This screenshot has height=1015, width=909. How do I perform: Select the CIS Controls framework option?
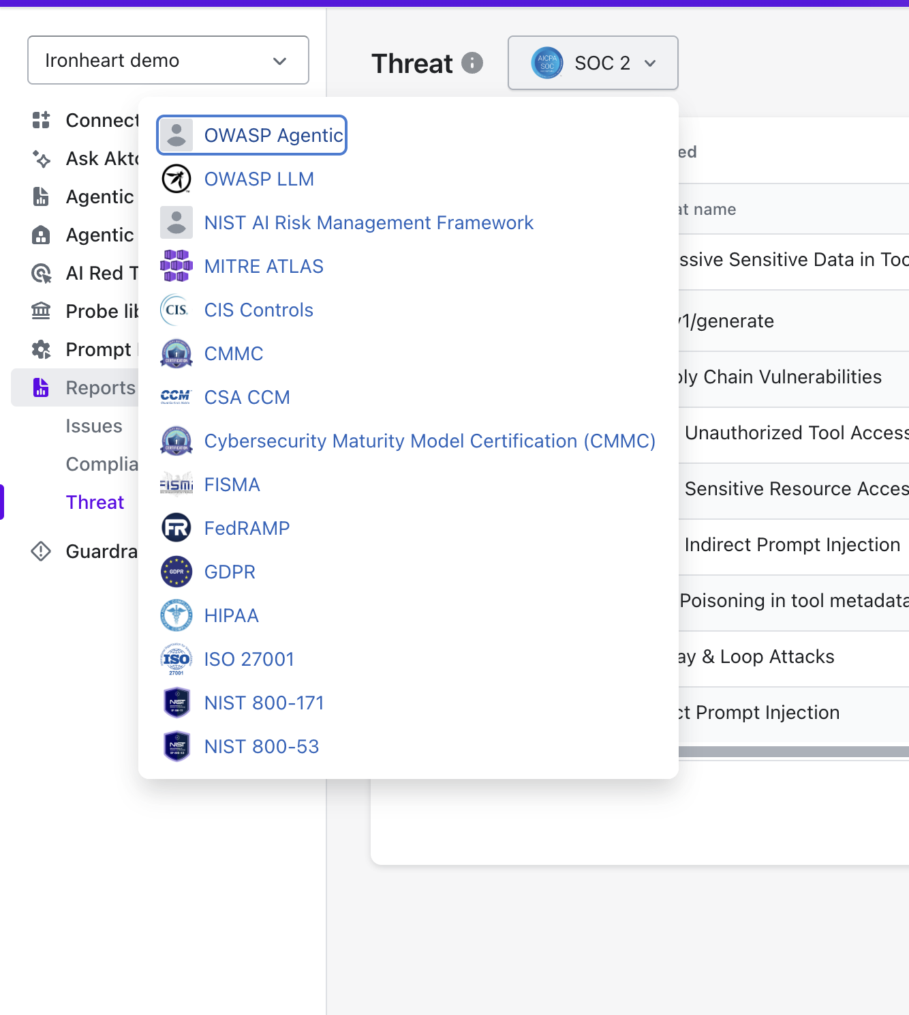pyautogui.click(x=258, y=310)
